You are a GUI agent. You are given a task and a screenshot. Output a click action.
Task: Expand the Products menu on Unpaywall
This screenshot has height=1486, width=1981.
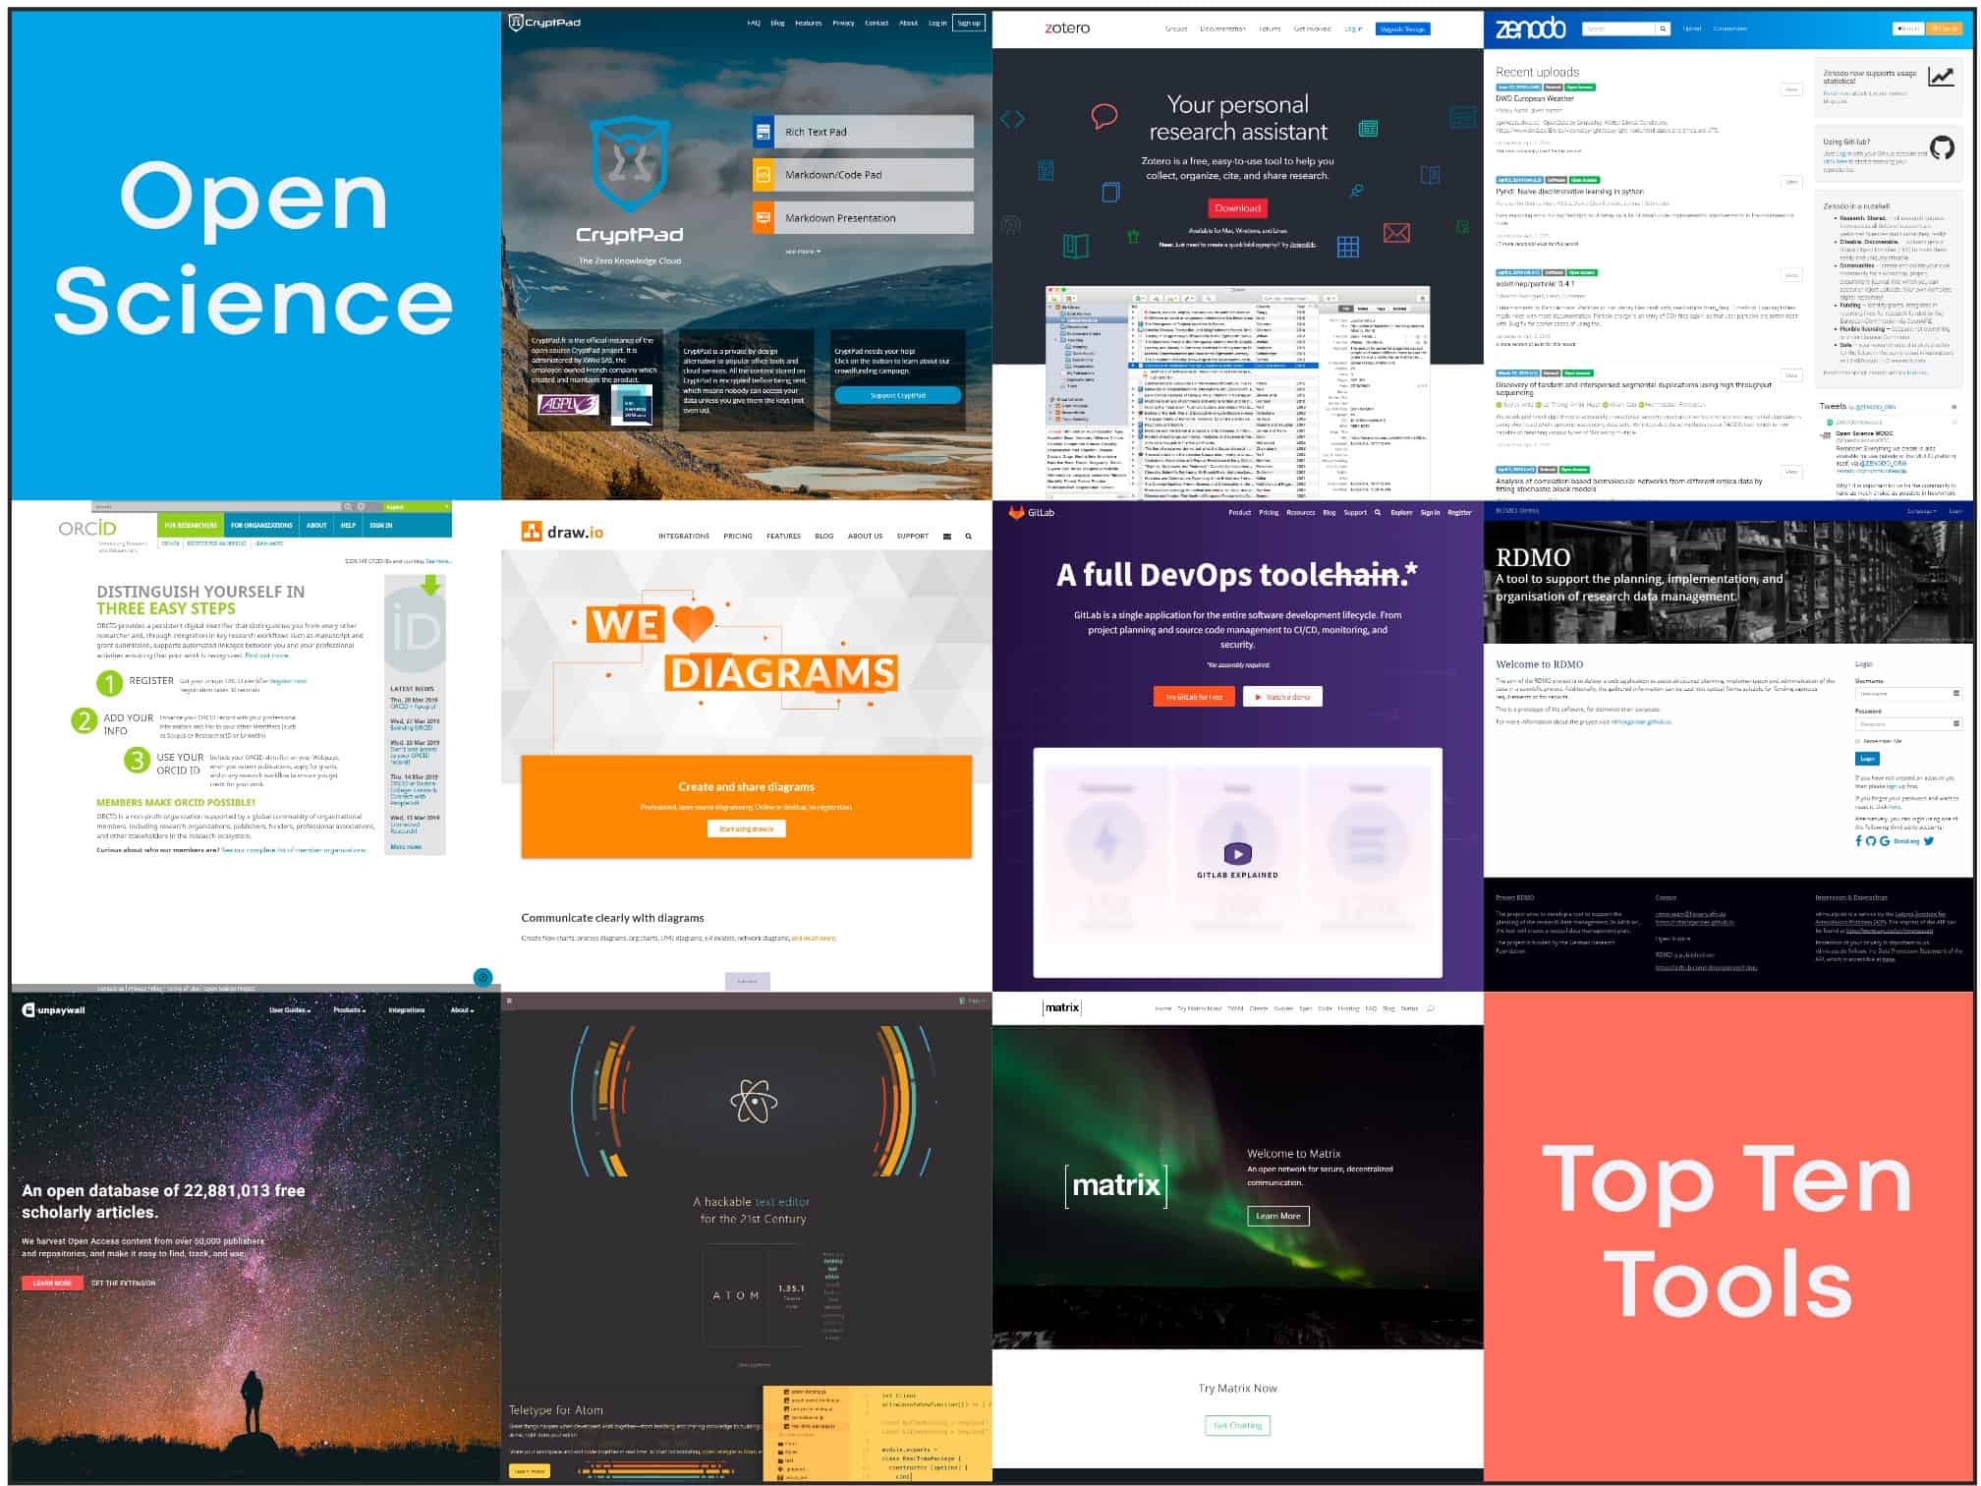pyautogui.click(x=349, y=1009)
